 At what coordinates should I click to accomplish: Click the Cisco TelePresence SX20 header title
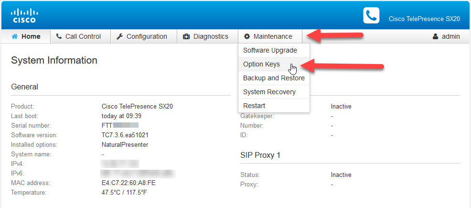pos(424,19)
